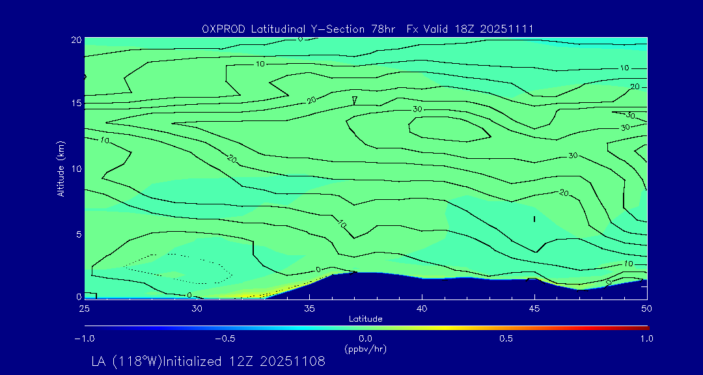The height and width of the screenshot is (375, 703).
Task: Click the 5 km altitude tick label
Action: pyautogui.click(x=77, y=234)
